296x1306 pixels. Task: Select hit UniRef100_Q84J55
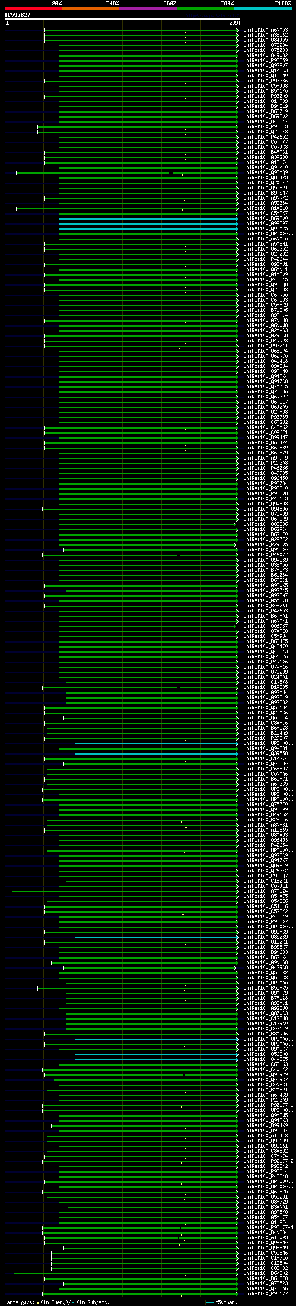pyautogui.click(x=265, y=40)
